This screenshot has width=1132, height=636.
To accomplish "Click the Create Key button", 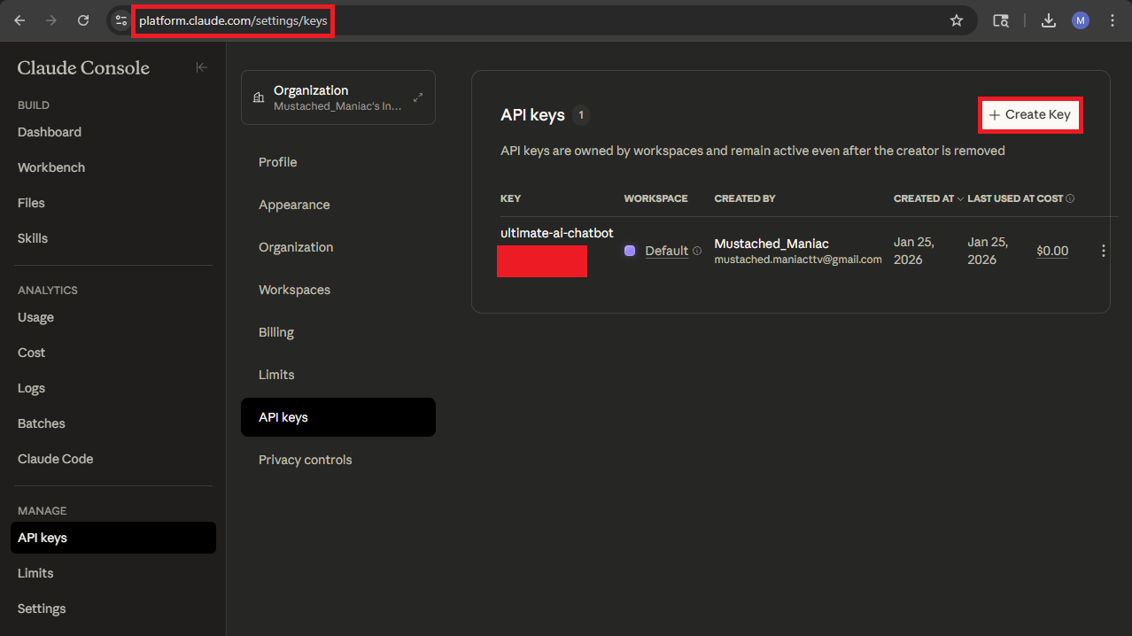I will [1030, 114].
